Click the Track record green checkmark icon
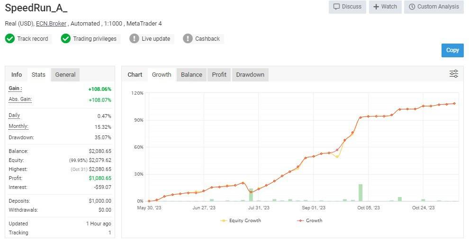The image size is (469, 242). tap(10, 39)
